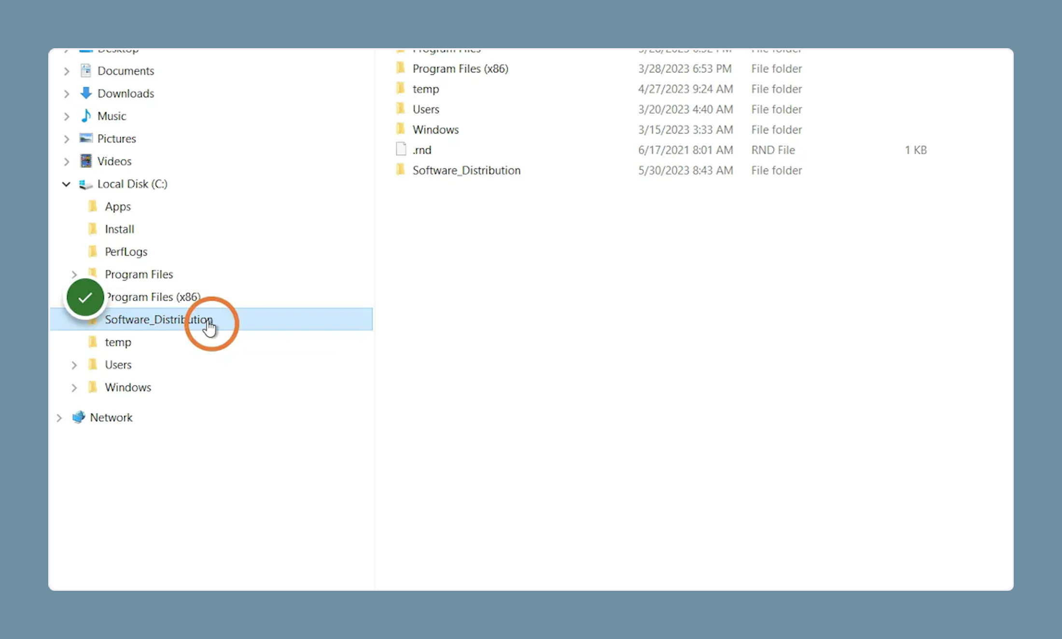Click the Users folder icon in file list
Viewport: 1062px width, 639px height.
[400, 109]
